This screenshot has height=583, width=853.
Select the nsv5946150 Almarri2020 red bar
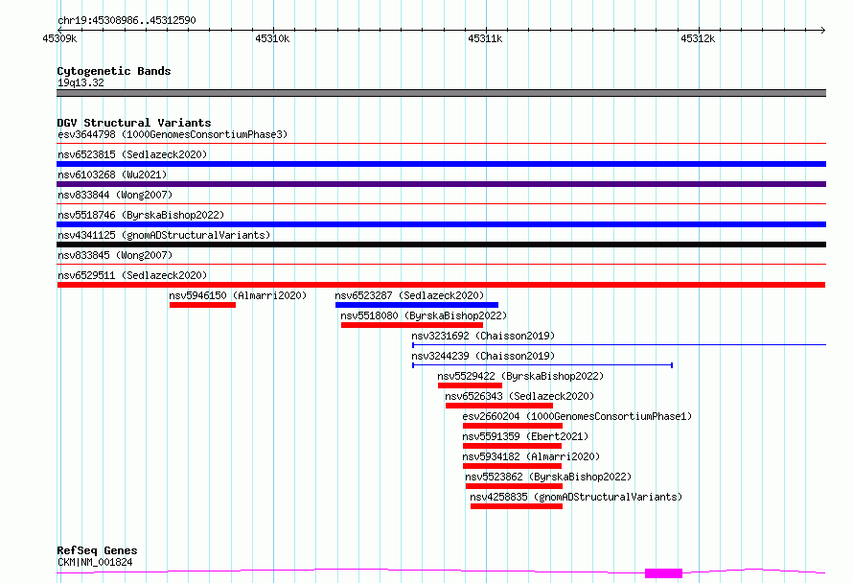click(x=202, y=305)
